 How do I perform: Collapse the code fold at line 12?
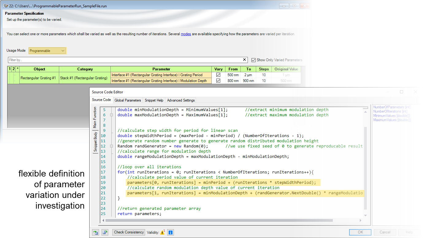point(111,146)
